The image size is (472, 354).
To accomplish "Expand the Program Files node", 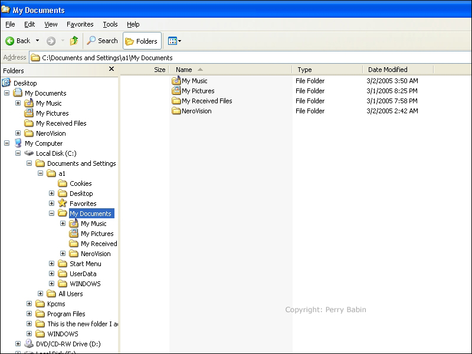I will click(29, 314).
